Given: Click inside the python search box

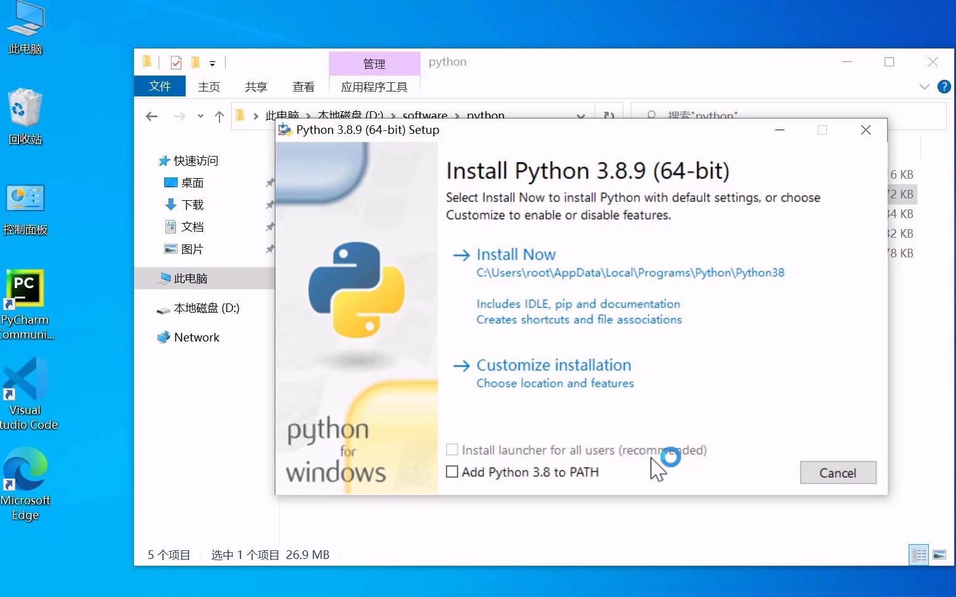Looking at the screenshot, I should [738, 115].
